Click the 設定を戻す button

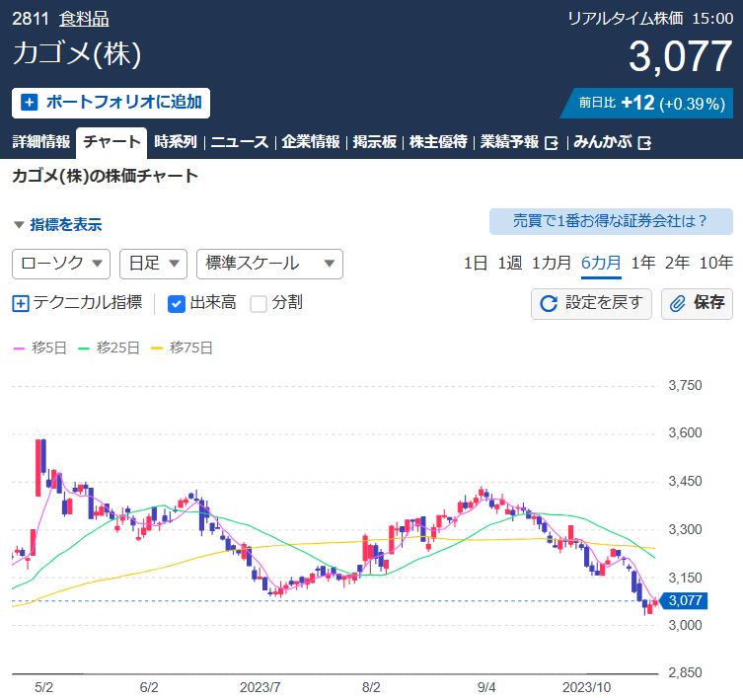click(591, 303)
